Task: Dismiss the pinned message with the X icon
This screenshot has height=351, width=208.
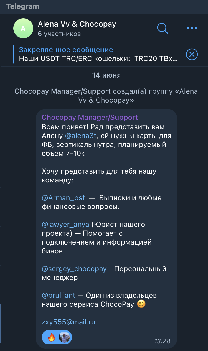Action: (192, 54)
